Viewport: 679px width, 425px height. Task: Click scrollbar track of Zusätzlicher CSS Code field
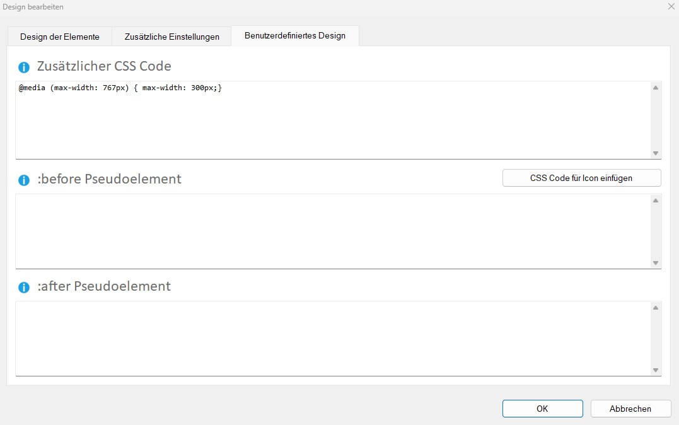[656, 120]
